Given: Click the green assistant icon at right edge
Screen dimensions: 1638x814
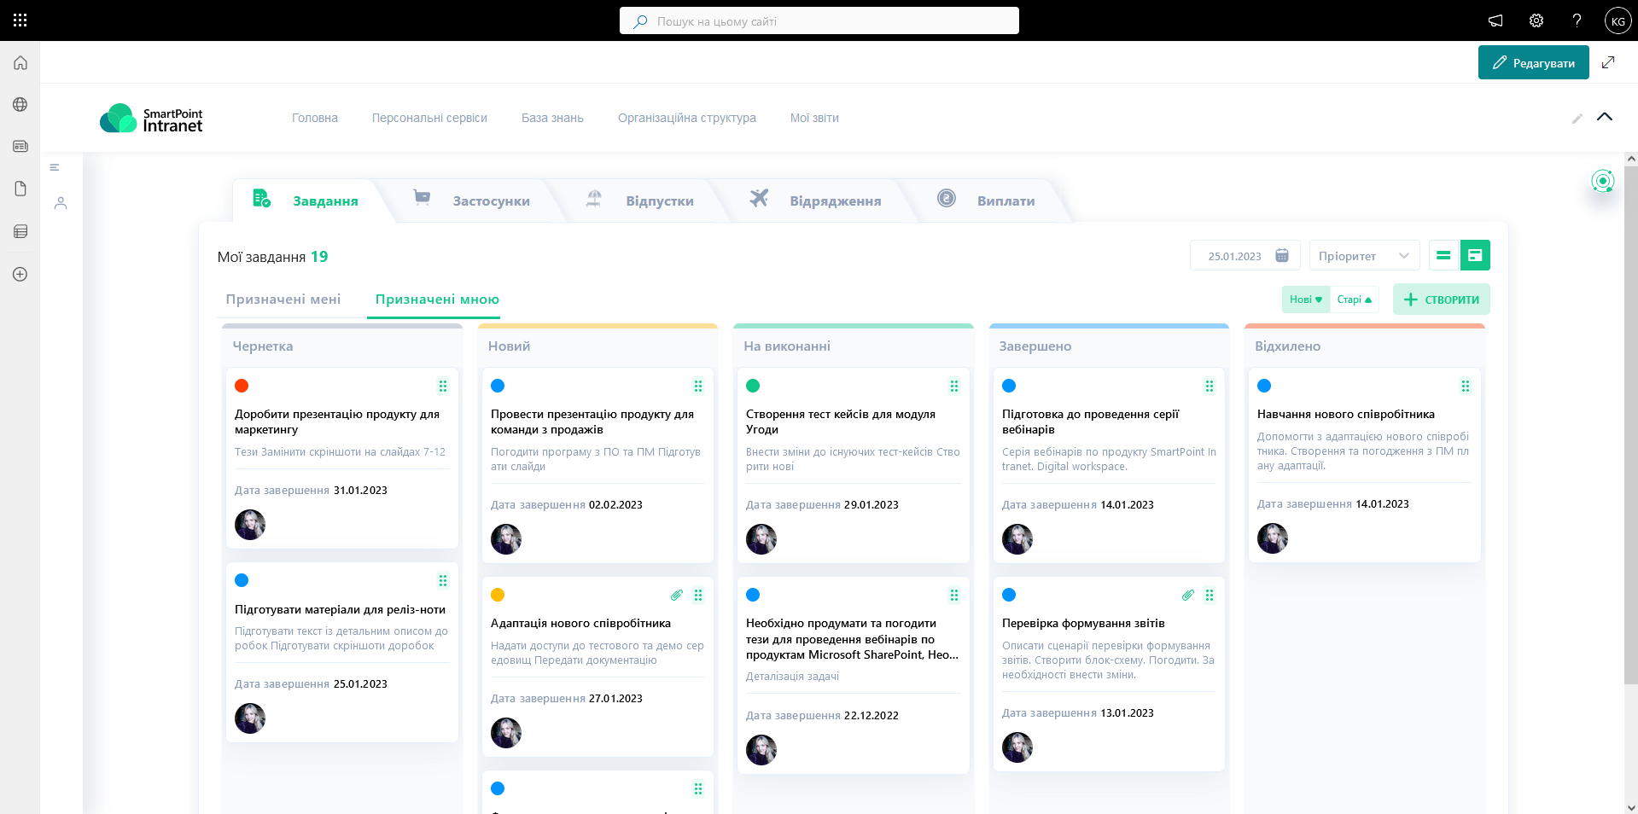Looking at the screenshot, I should tap(1603, 181).
